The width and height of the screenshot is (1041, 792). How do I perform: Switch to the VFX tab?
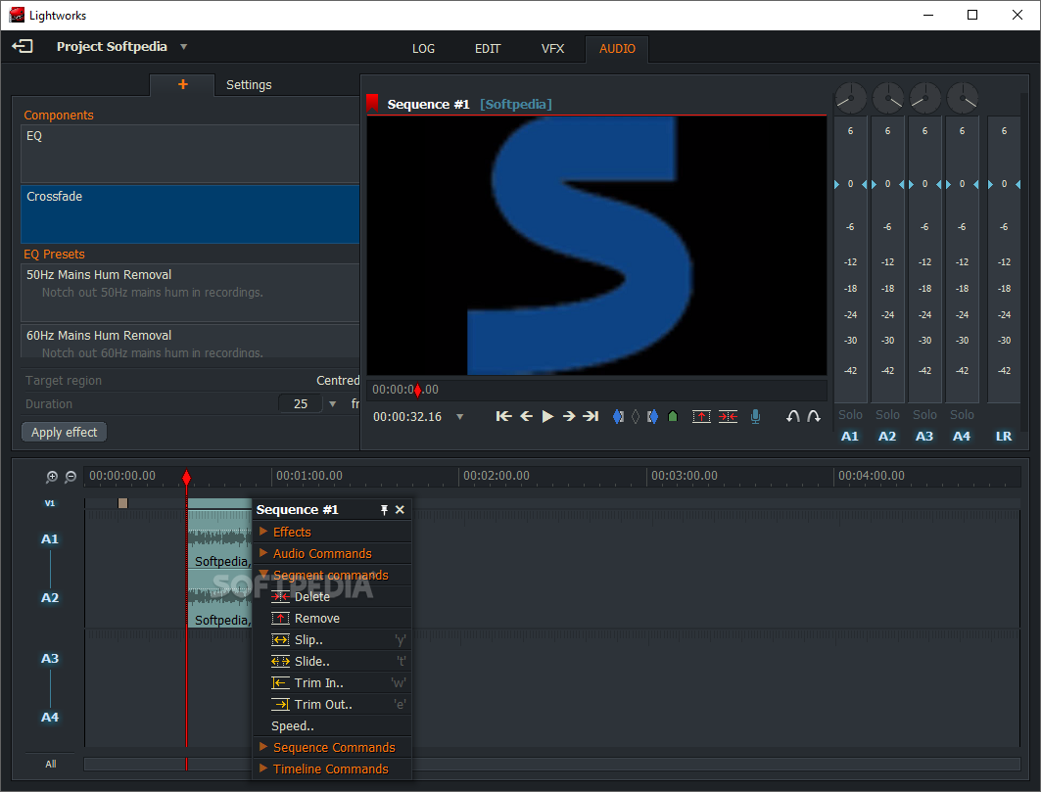(552, 49)
